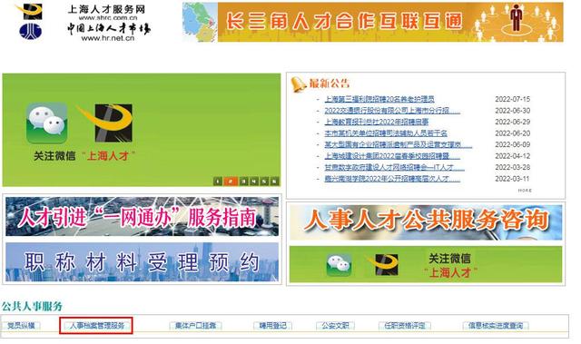The width and height of the screenshot is (581, 344).
Task: Click the date 2022-03-11
Action: (512, 179)
